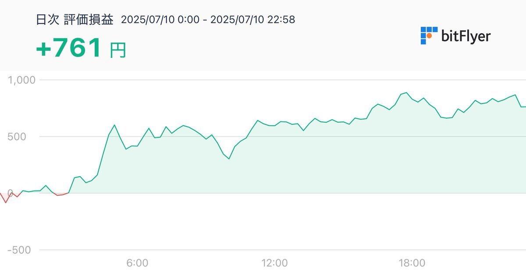Click the chart peak just before 6:00
This screenshot has width=526, height=276.
[x=114, y=125]
